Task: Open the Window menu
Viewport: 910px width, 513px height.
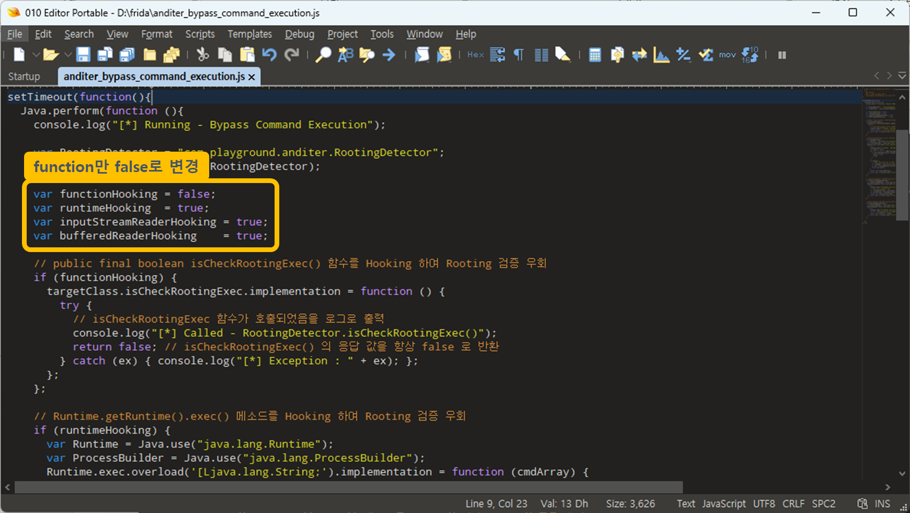Action: pyautogui.click(x=425, y=34)
